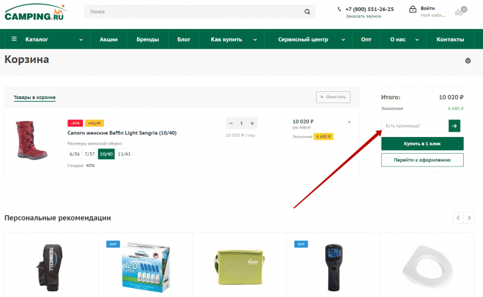Decrease boots quantity by one
The height and width of the screenshot is (297, 483).
pos(231,123)
